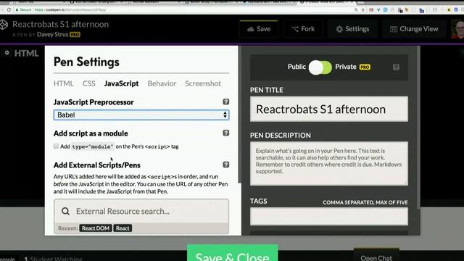Click the Save button
Screen dimensions: 464x261
pos(259,29)
